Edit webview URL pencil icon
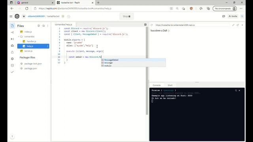 233,25
